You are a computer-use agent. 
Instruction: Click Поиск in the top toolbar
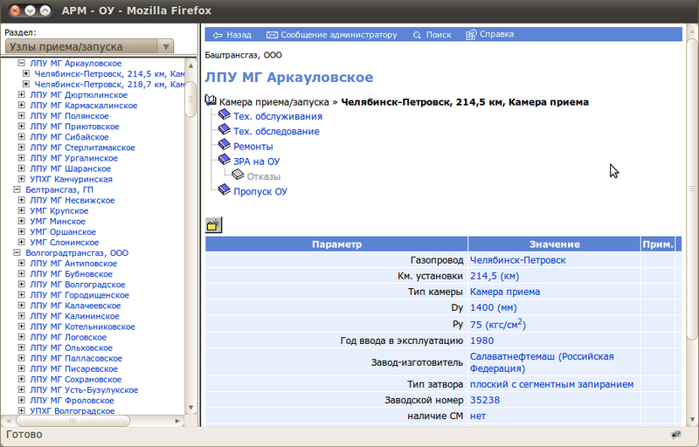(x=439, y=35)
